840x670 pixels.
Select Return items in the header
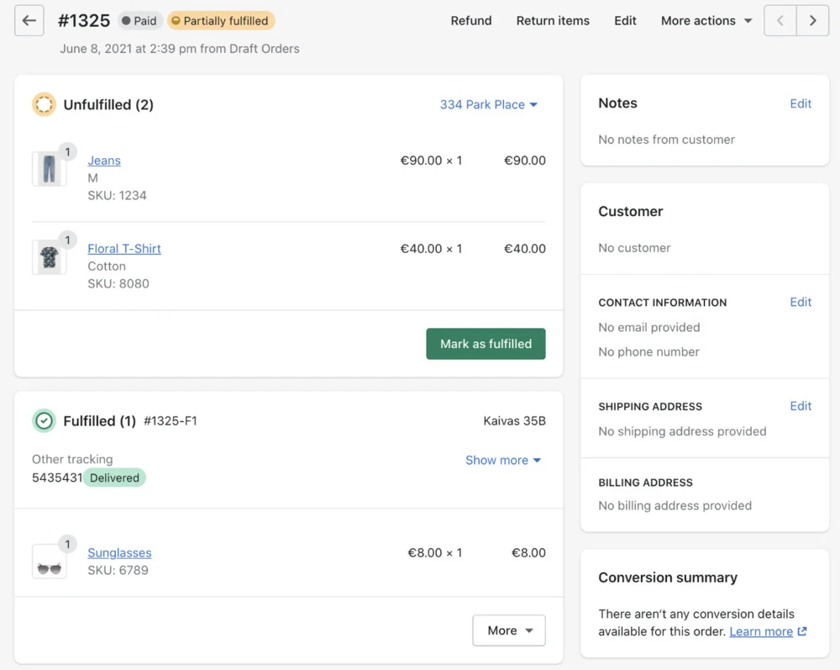[553, 21]
